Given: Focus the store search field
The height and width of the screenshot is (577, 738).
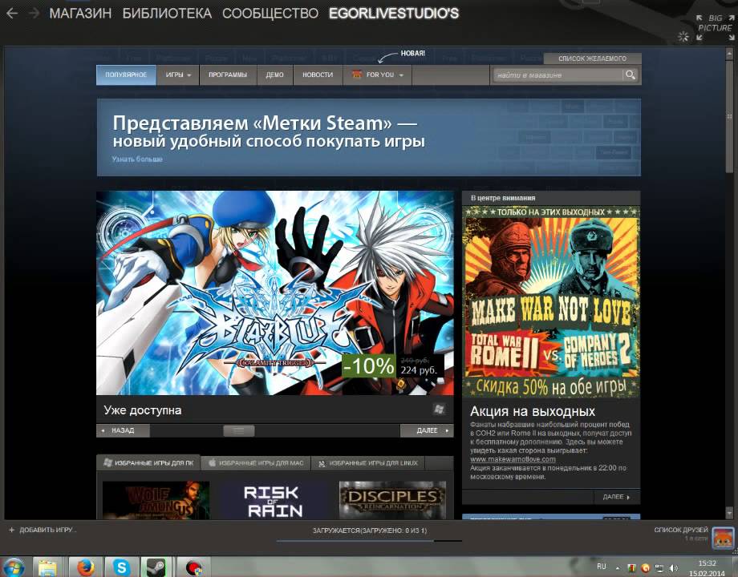Looking at the screenshot, I should tap(558, 75).
